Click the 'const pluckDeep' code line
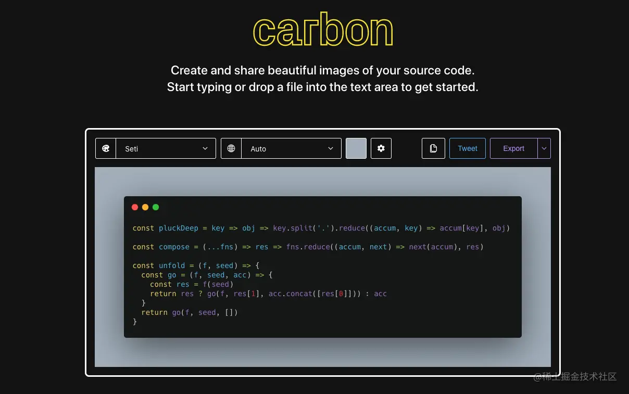This screenshot has height=394, width=629. (x=321, y=228)
